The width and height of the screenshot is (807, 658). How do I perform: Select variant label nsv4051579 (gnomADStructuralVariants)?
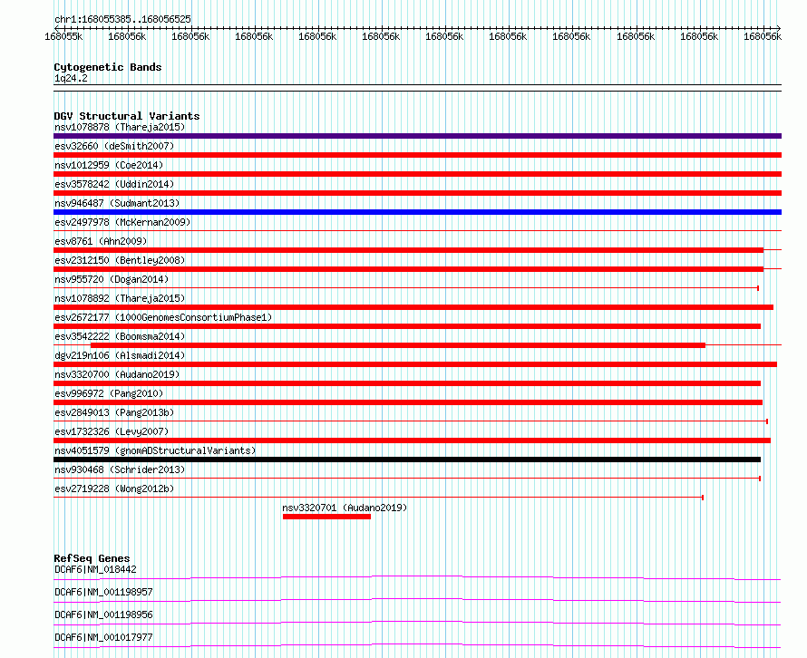155,450
